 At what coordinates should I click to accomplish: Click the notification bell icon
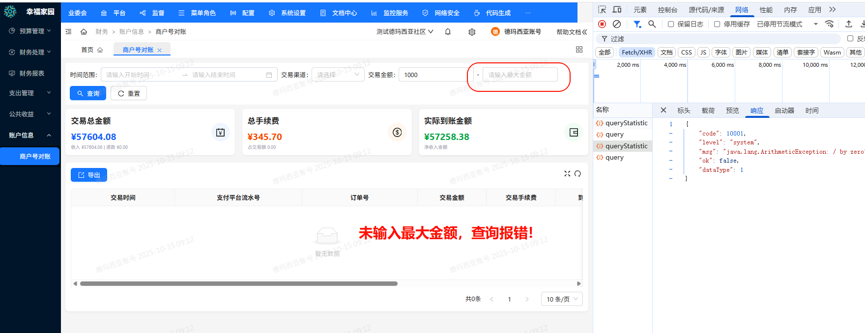pos(448,32)
